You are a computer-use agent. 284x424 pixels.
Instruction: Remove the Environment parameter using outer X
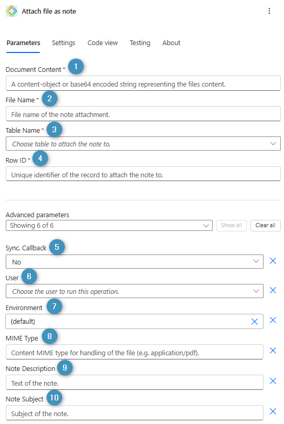point(273,320)
